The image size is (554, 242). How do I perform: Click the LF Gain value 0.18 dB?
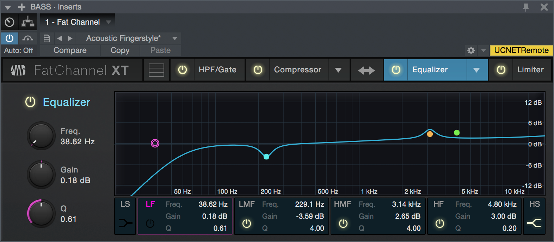[x=215, y=216]
